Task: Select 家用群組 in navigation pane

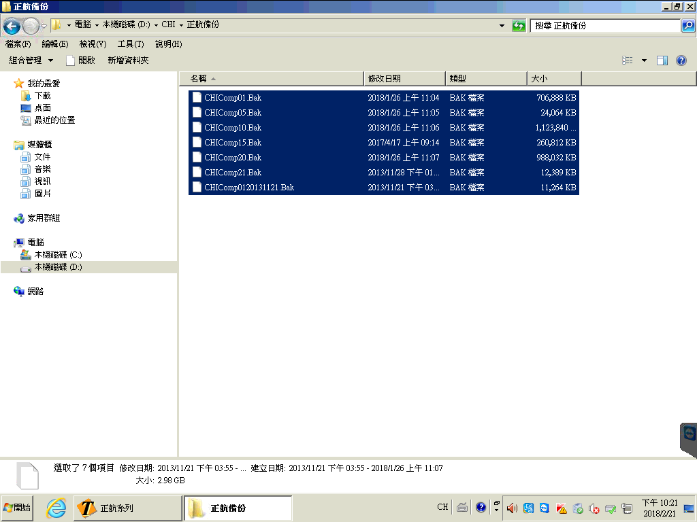Action: point(44,218)
